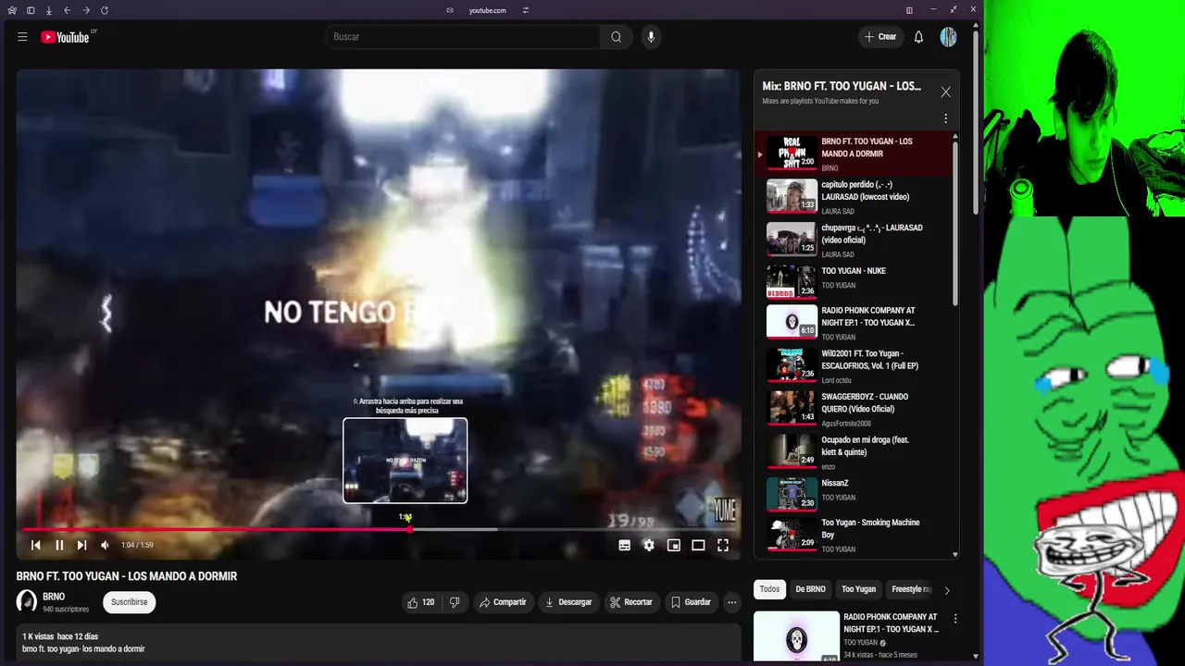Go back in browser history
The image size is (1185, 666).
click(67, 10)
